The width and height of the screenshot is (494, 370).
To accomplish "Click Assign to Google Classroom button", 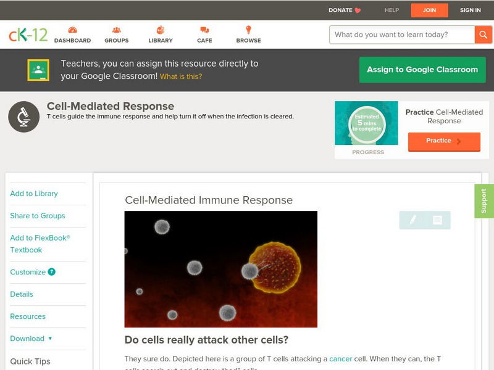I will tap(422, 70).
